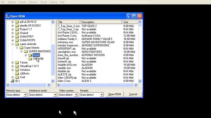Expand the Windows folder node
This screenshot has height=118, width=211.
pos(13,70)
